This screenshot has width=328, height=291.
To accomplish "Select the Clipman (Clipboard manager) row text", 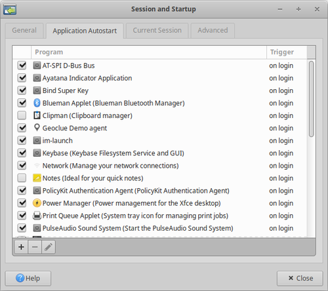I will point(87,115).
